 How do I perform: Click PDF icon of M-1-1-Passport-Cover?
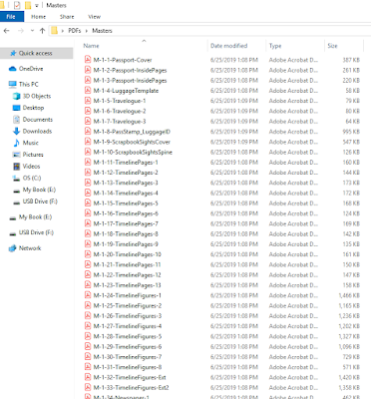click(x=88, y=60)
